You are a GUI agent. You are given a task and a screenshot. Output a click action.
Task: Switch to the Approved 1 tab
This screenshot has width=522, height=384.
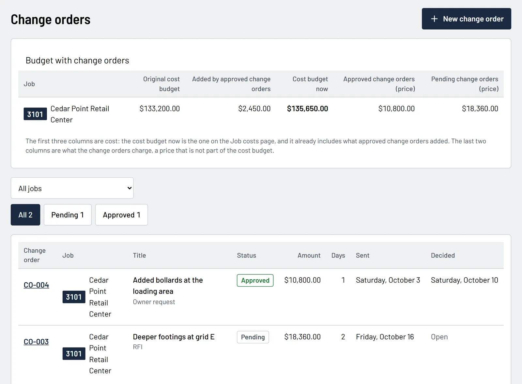(121, 215)
